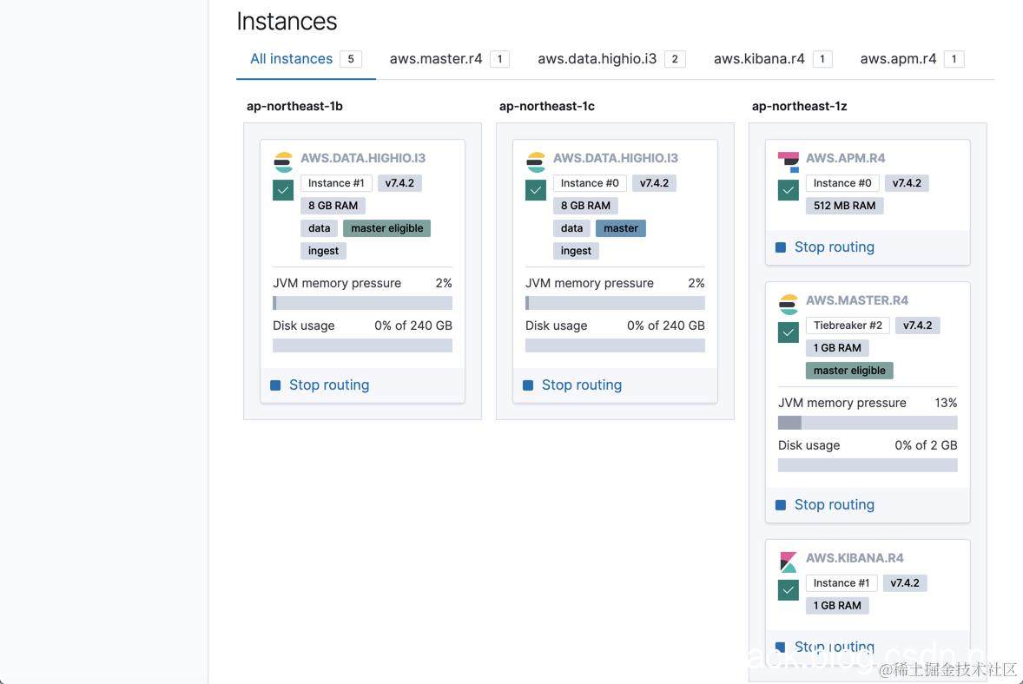Image resolution: width=1023 pixels, height=684 pixels.
Task: Click the Elasticsearch logo in ap-northeast-1b card
Action: tap(283, 161)
